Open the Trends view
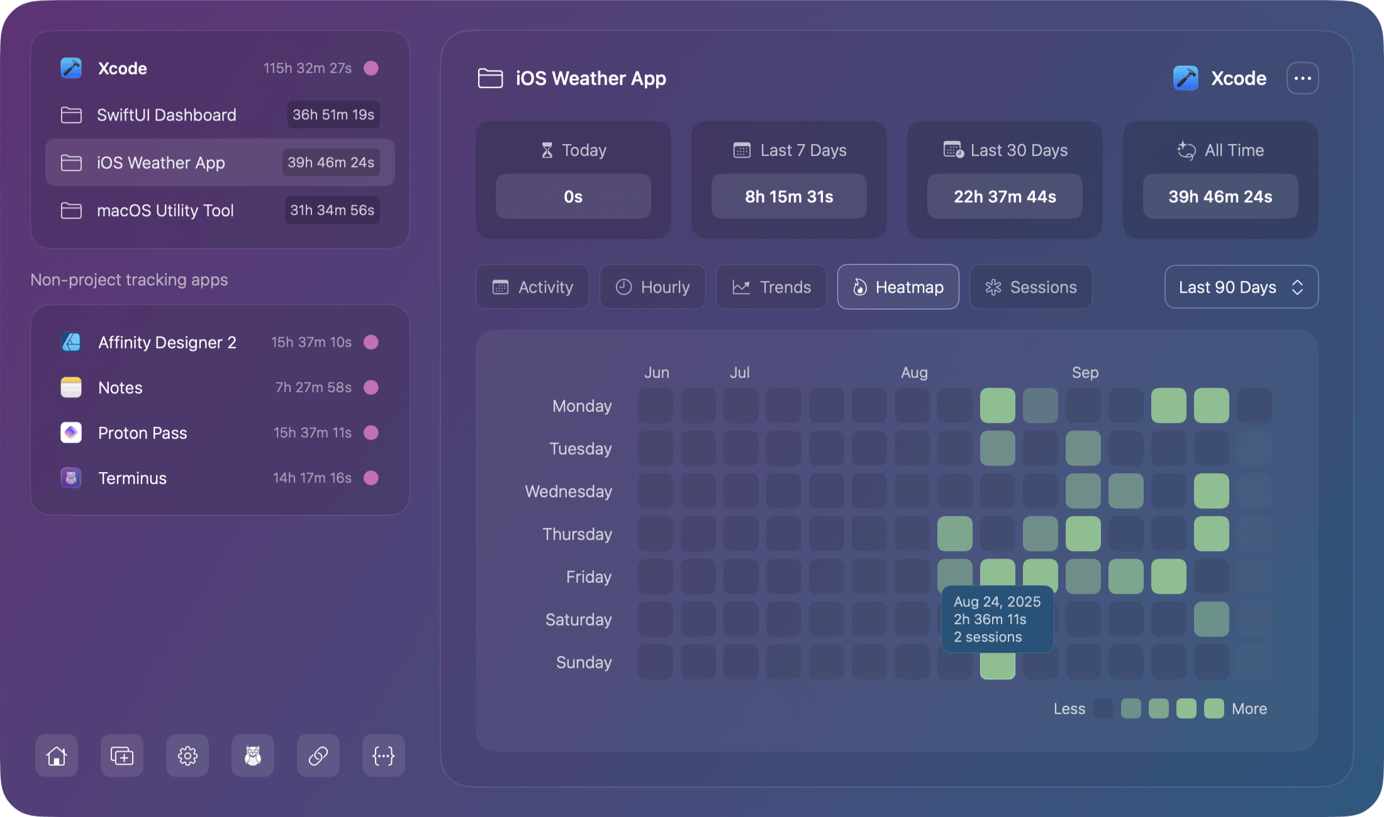The image size is (1384, 817). [771, 287]
